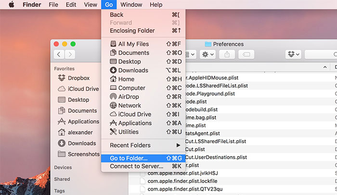Select Network icon in Go menu

tap(113, 105)
